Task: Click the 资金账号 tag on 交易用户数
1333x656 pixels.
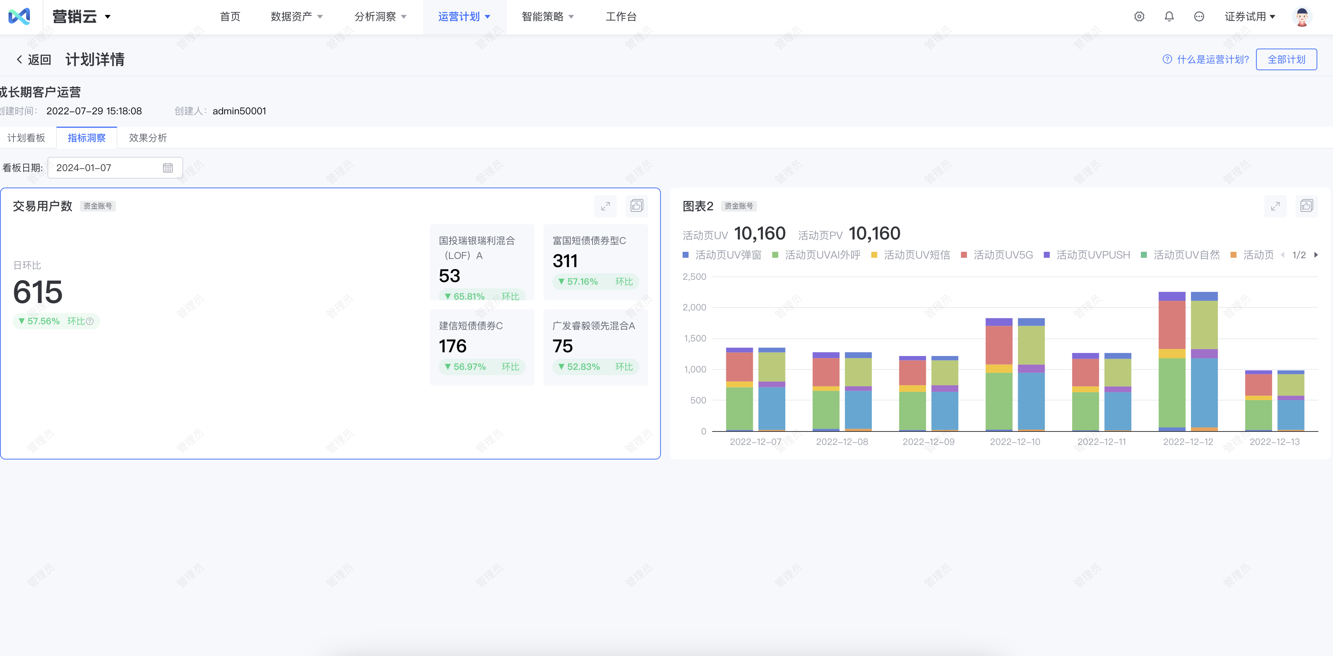Action: pyautogui.click(x=98, y=206)
